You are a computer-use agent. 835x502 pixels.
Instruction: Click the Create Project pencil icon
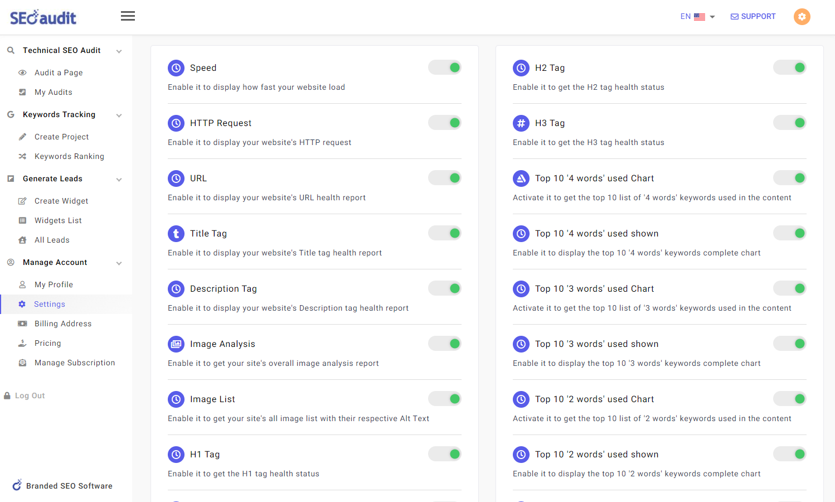(x=22, y=137)
